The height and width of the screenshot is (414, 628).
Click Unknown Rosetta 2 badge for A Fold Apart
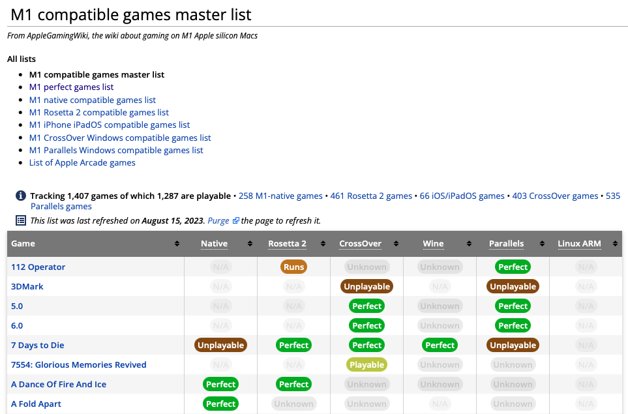293,404
